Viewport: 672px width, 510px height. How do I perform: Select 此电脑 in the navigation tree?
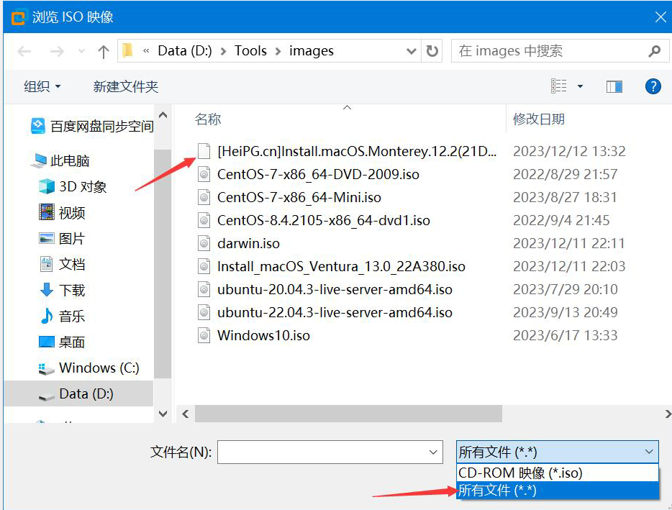(60, 160)
